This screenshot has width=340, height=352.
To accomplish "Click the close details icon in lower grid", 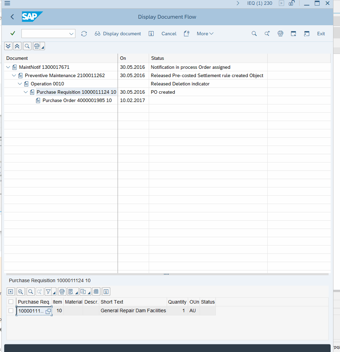I will pos(11,291).
